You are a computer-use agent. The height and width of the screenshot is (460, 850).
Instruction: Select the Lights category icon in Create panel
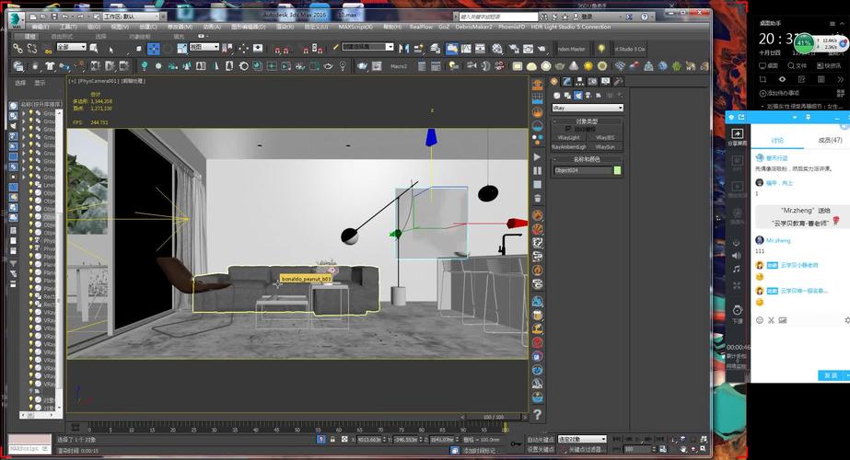pos(578,96)
